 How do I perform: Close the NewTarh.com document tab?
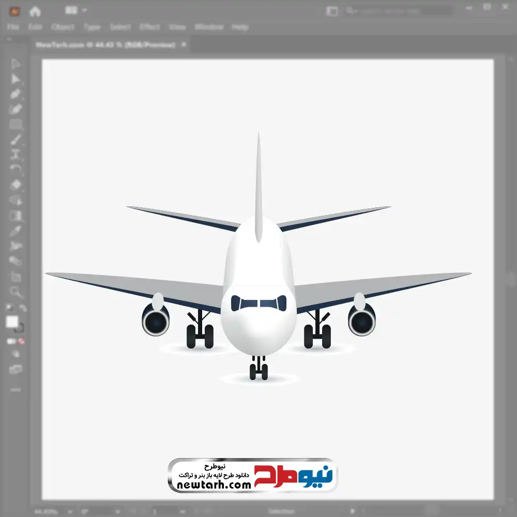click(x=183, y=45)
